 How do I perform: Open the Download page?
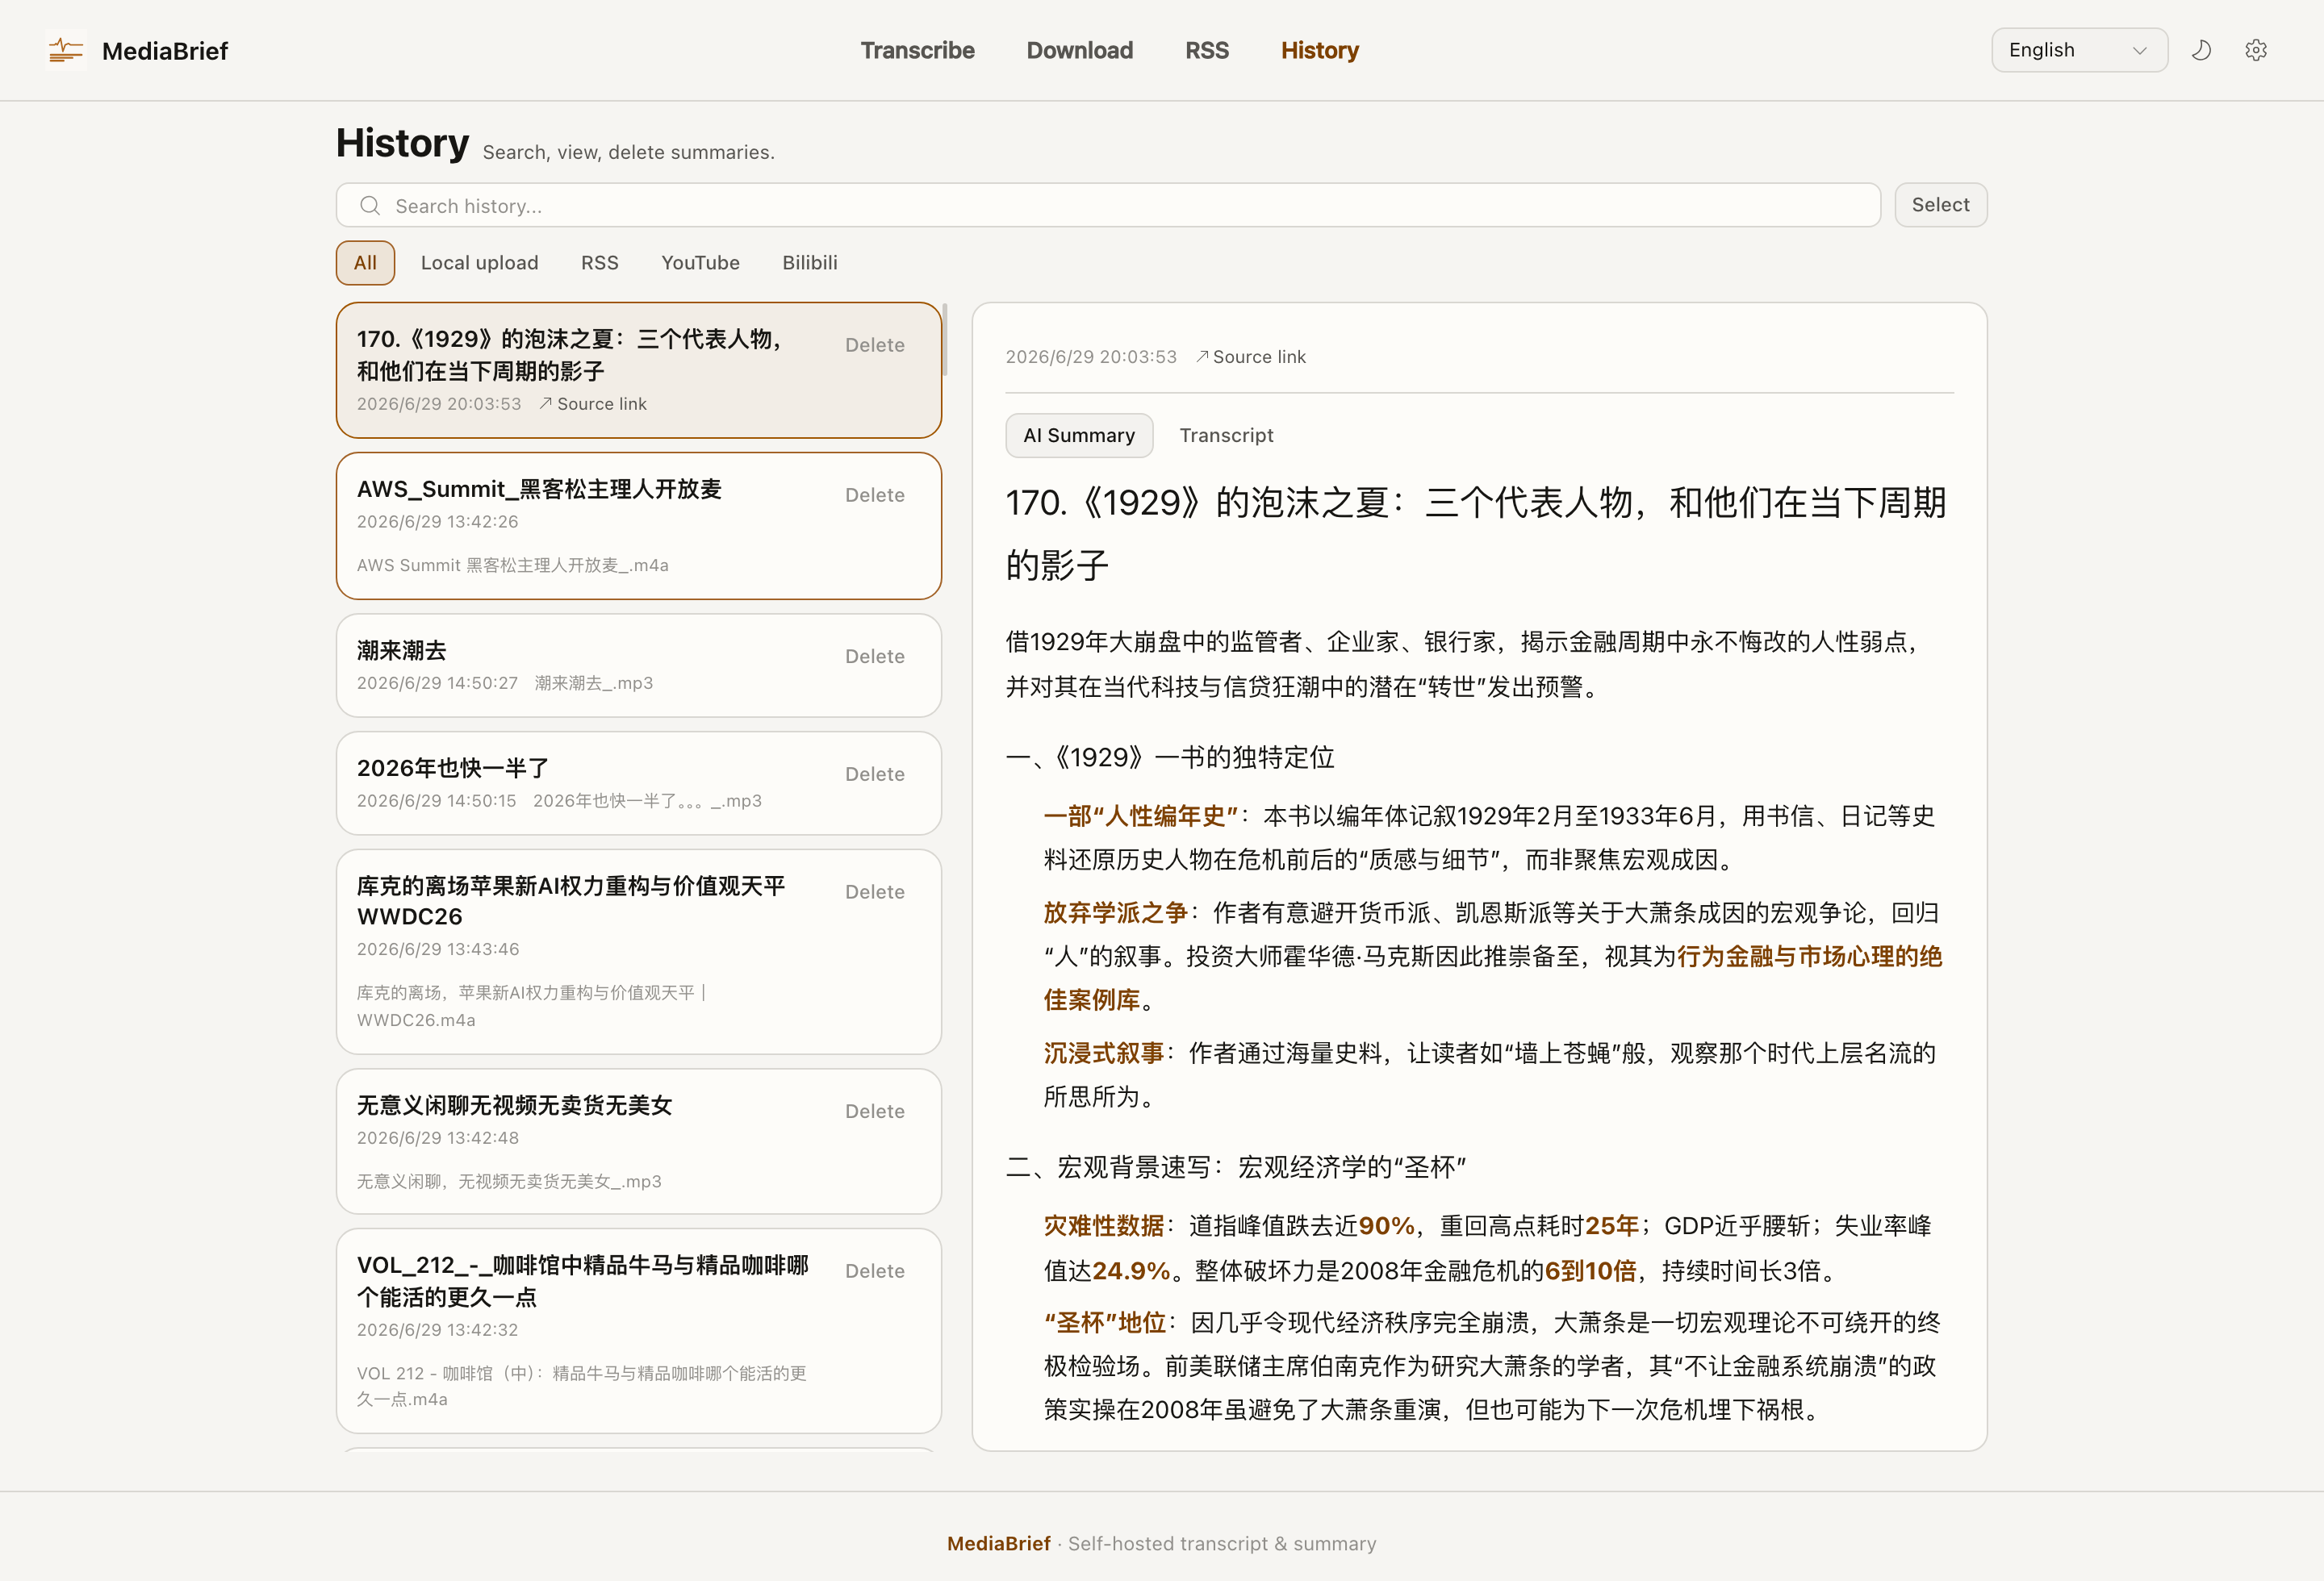pos(1079,50)
